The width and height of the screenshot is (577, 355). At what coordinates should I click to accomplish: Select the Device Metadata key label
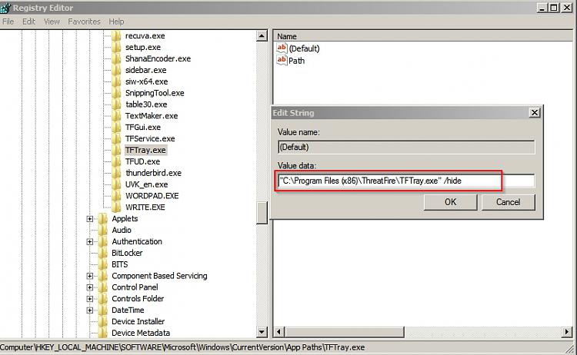click(x=141, y=333)
